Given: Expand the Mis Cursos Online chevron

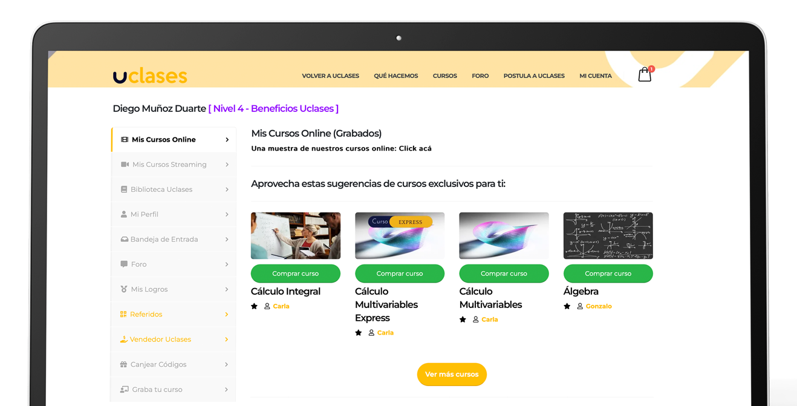Looking at the screenshot, I should coord(227,140).
